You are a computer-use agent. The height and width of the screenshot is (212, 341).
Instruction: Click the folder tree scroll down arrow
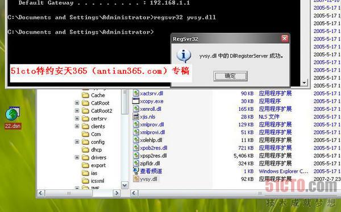124,185
